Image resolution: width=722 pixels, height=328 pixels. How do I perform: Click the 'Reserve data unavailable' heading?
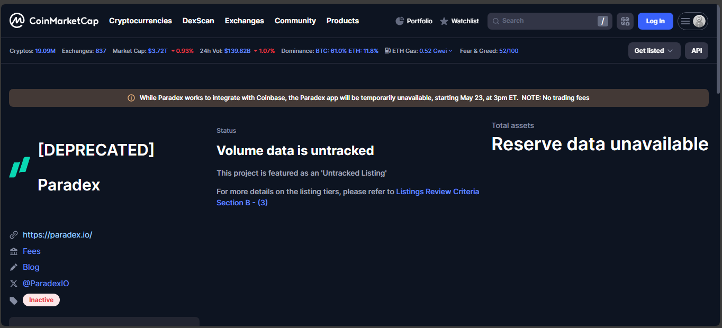(600, 144)
